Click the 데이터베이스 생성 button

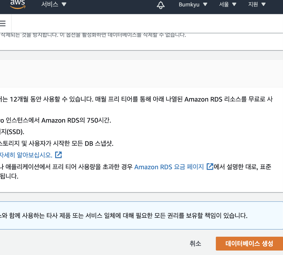249,243
